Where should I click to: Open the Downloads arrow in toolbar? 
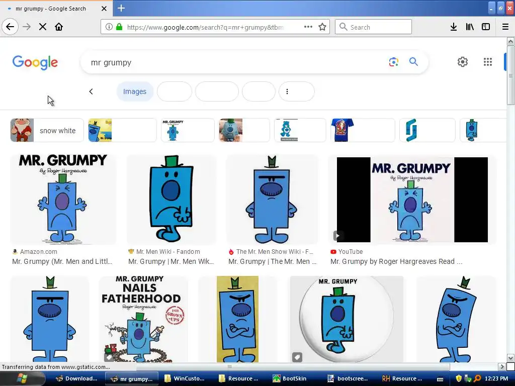(x=454, y=27)
